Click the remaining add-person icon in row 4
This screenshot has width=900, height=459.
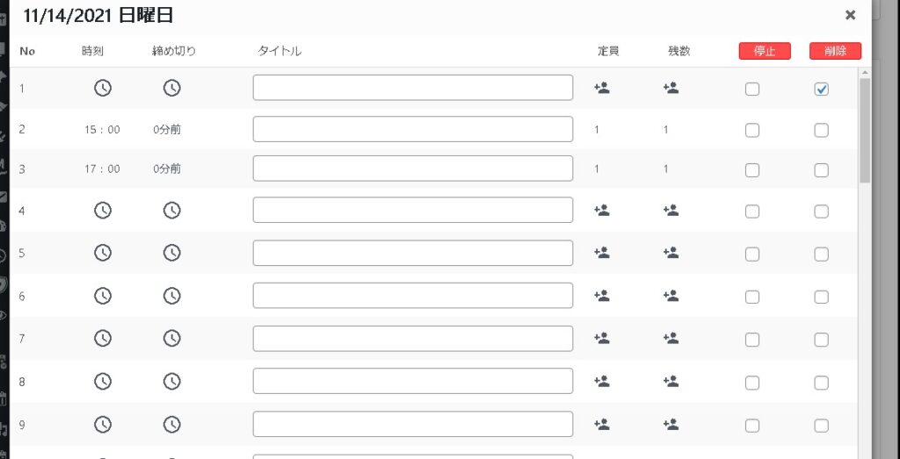[x=671, y=211]
